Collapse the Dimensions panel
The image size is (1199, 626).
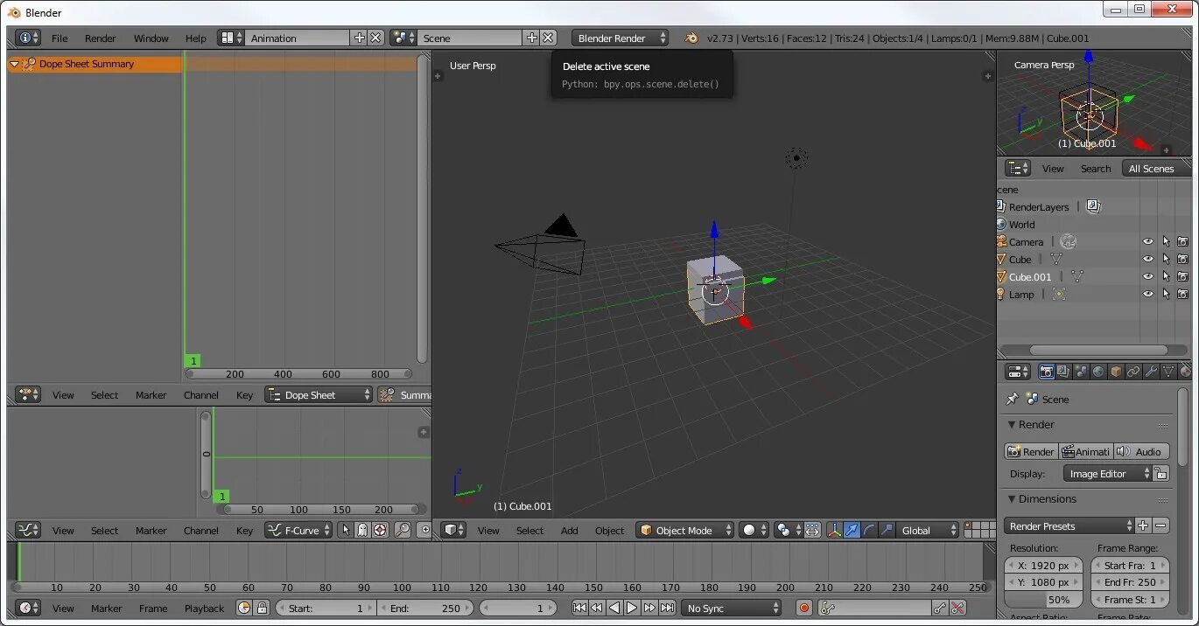click(1012, 498)
